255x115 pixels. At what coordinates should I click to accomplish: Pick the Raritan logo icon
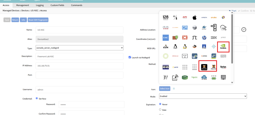[223, 67]
